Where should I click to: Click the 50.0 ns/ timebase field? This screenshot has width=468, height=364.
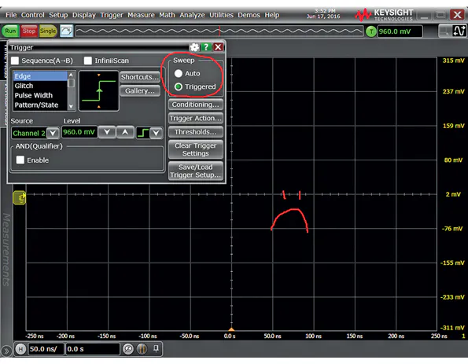coord(46,349)
